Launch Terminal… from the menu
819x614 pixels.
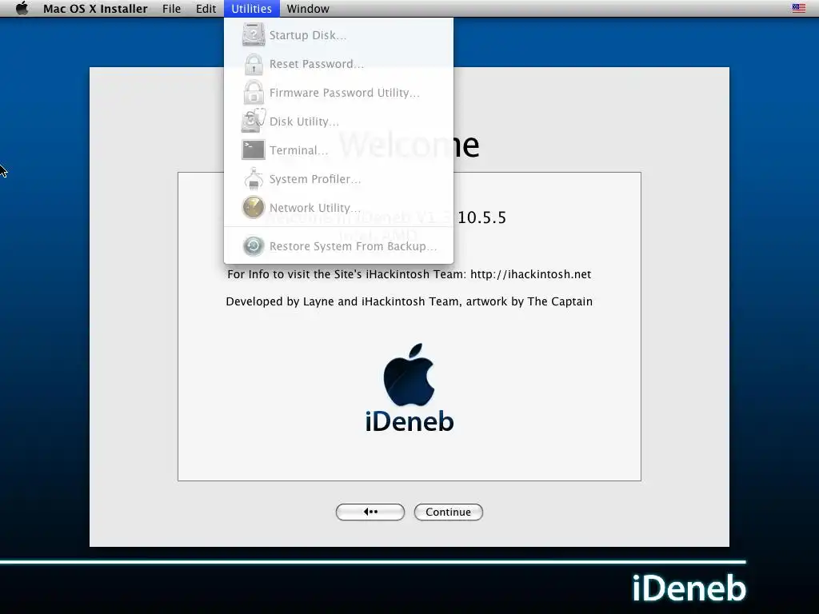point(338,150)
